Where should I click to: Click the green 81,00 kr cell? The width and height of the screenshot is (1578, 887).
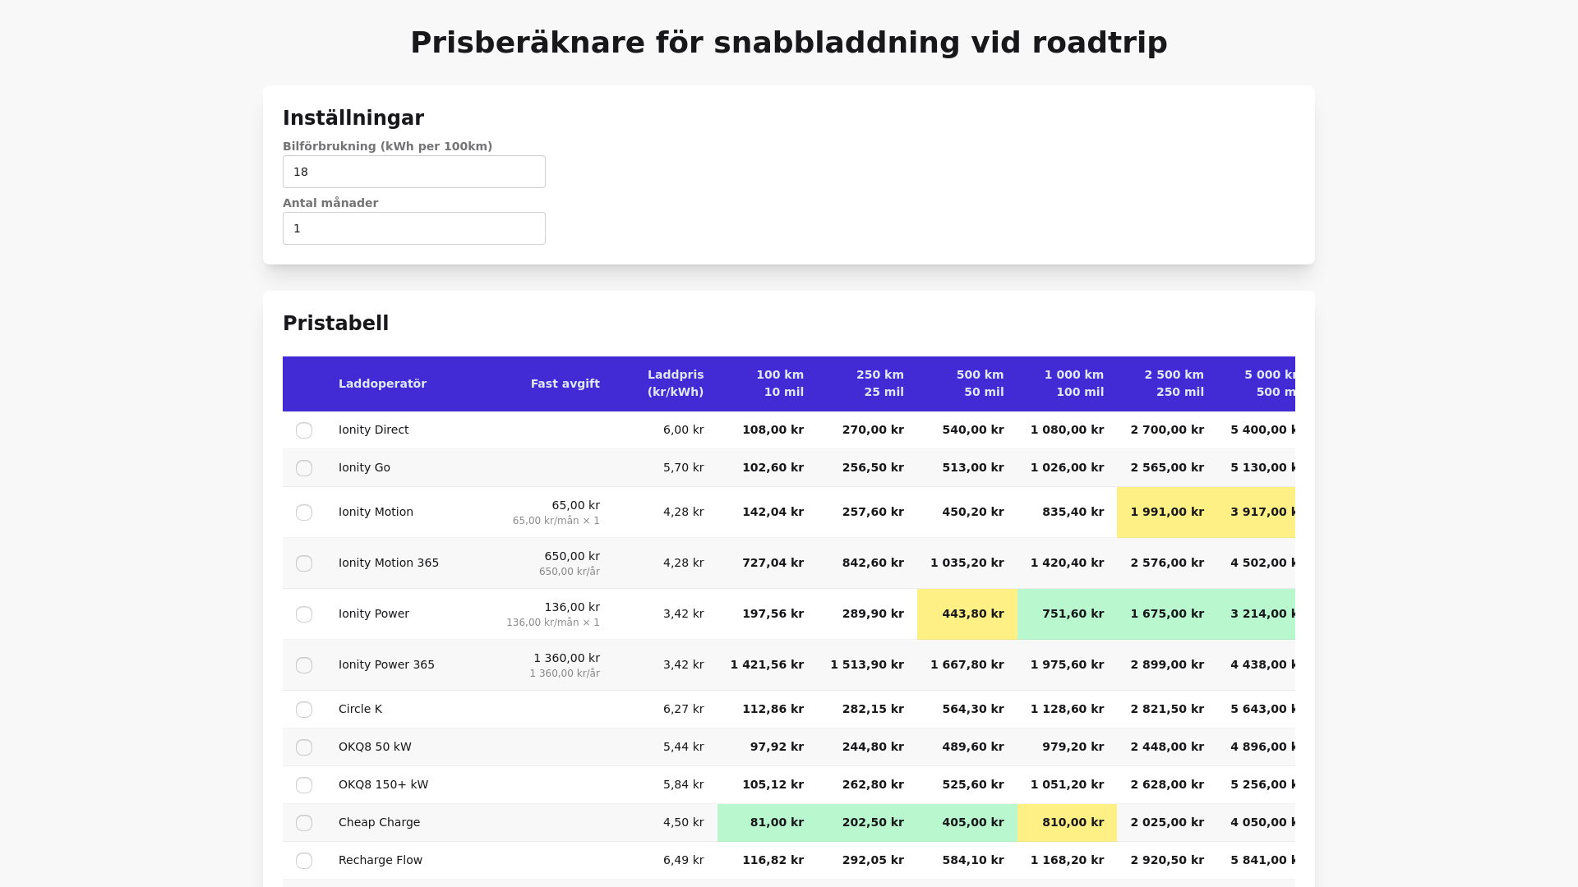point(767,822)
